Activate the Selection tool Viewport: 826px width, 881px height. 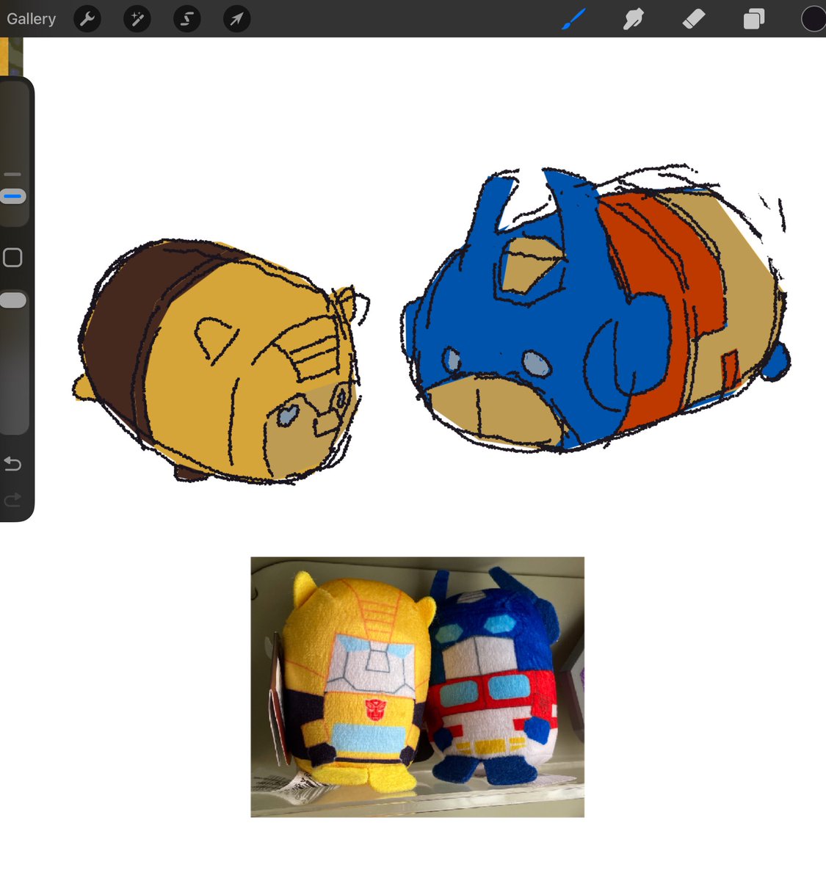(x=187, y=19)
